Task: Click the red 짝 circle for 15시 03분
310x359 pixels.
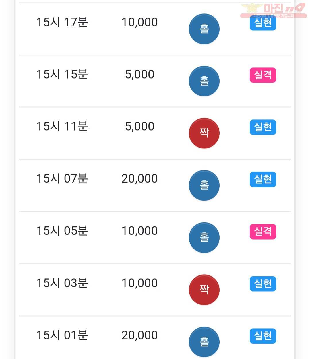Action: [x=204, y=290]
